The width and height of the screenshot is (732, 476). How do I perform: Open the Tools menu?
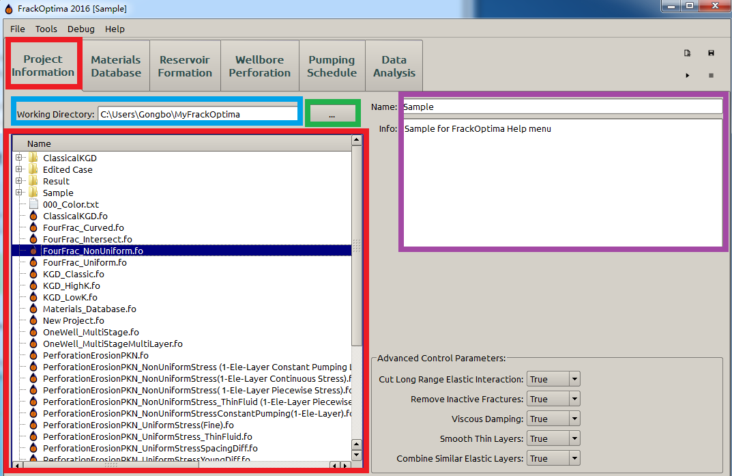tap(46, 29)
